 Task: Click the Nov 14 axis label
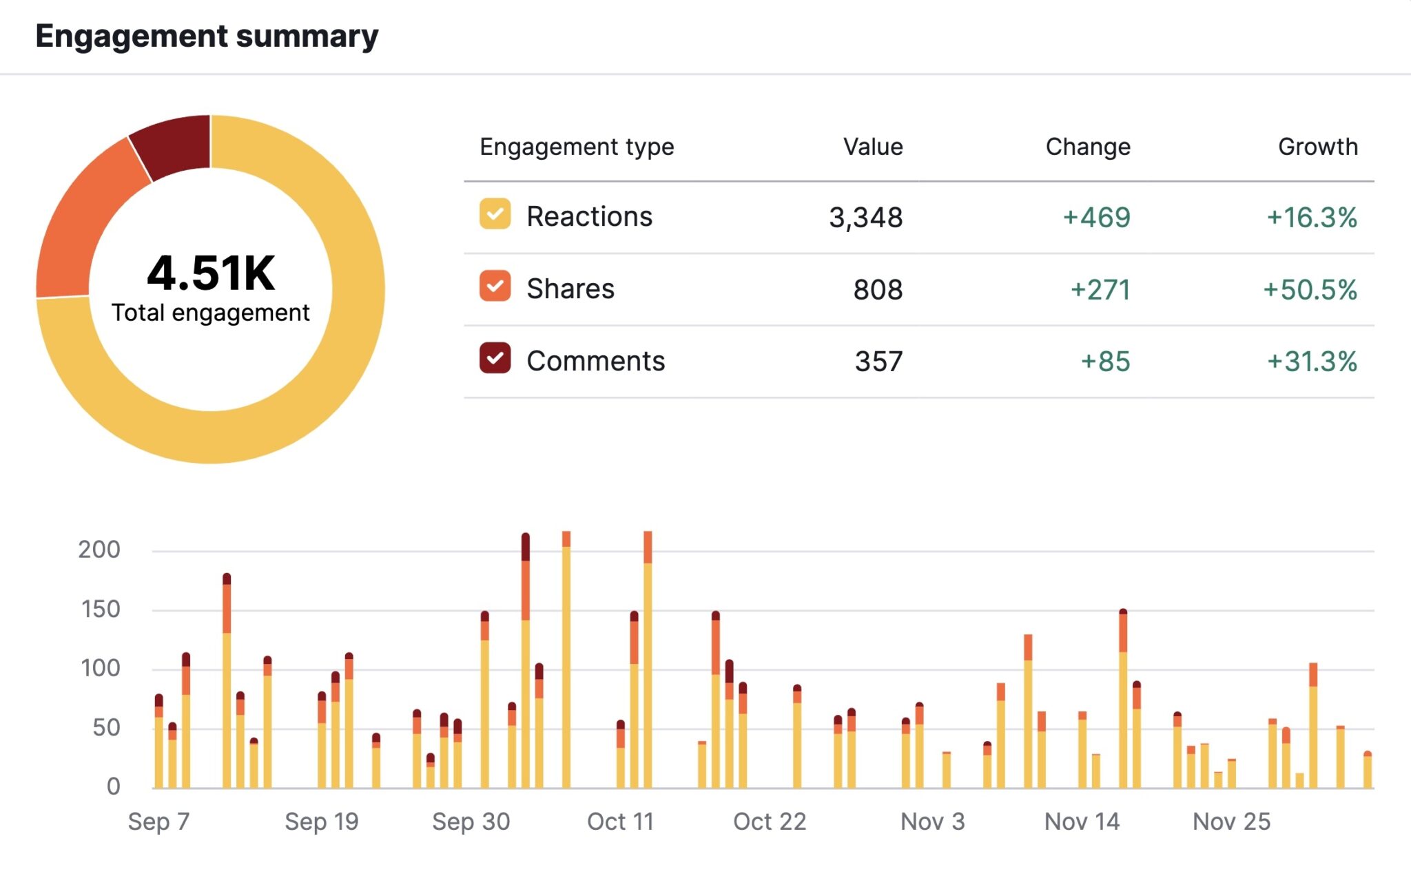click(x=1082, y=822)
